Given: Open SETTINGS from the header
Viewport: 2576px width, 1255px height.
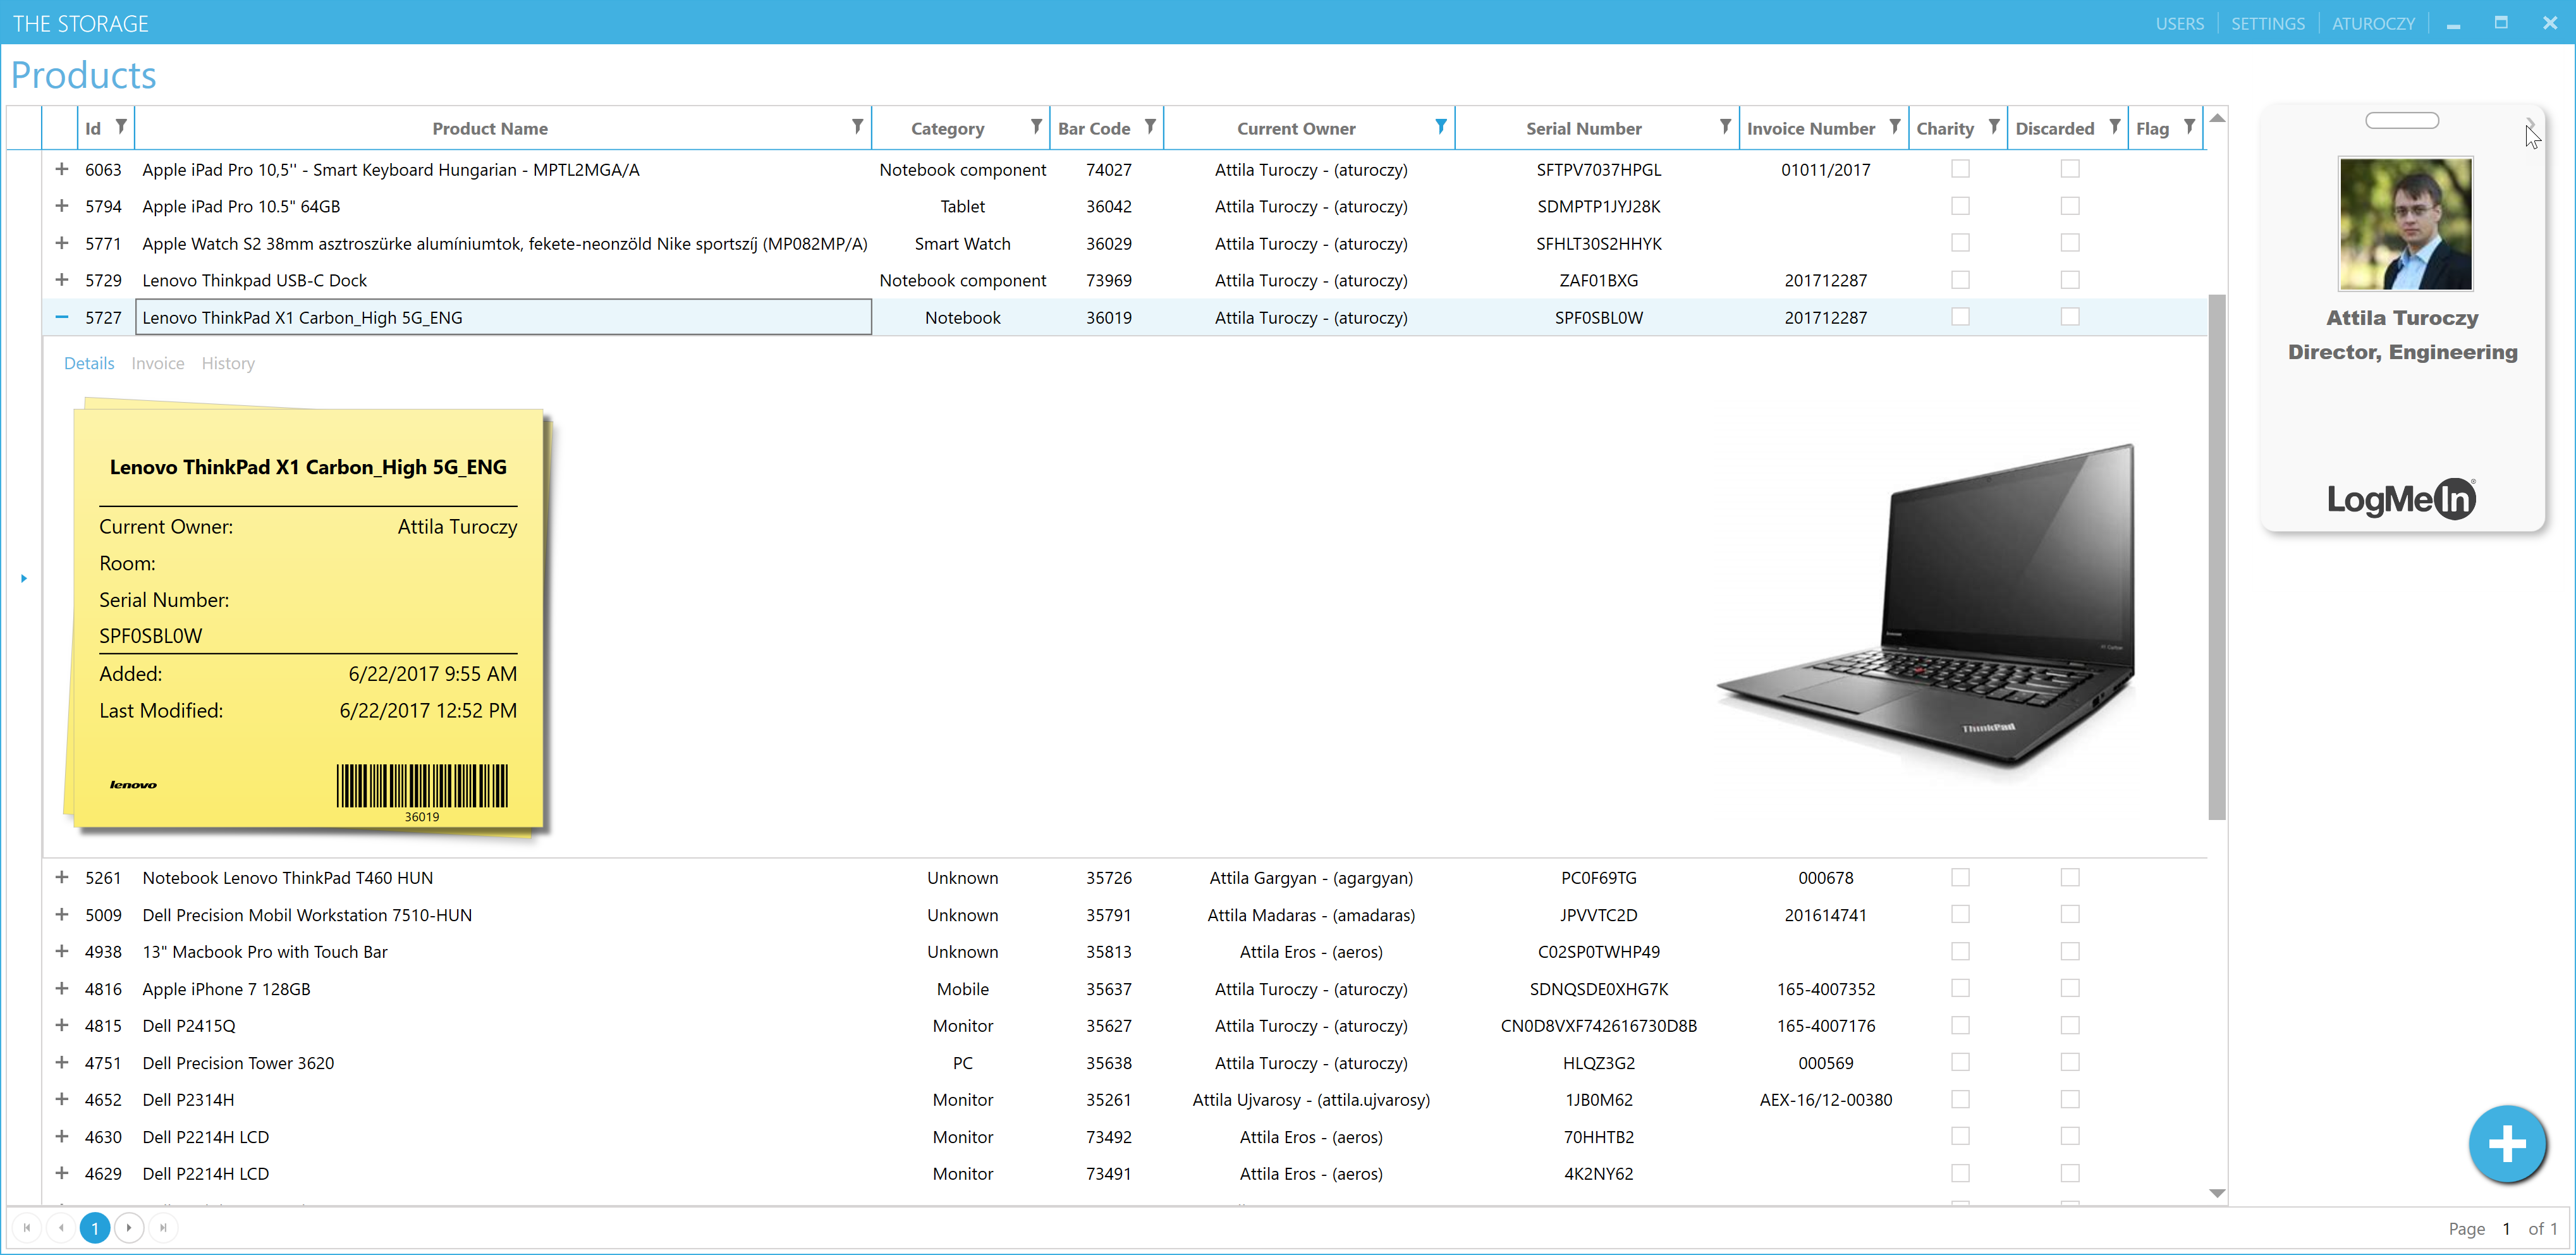Looking at the screenshot, I should point(2267,23).
